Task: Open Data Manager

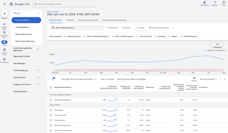Action: 19,63
